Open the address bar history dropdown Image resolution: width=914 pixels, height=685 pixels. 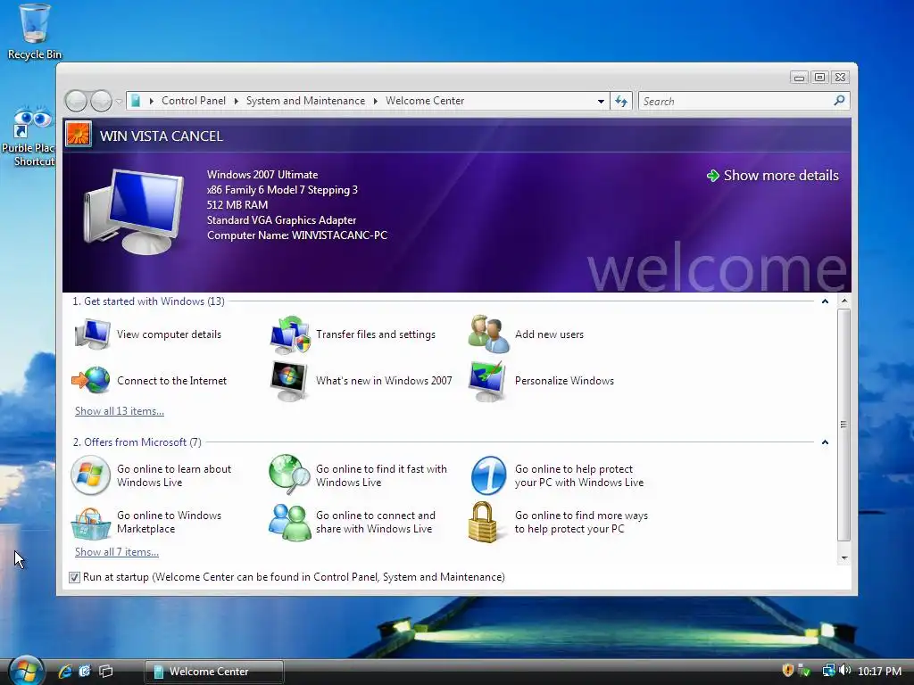(601, 102)
